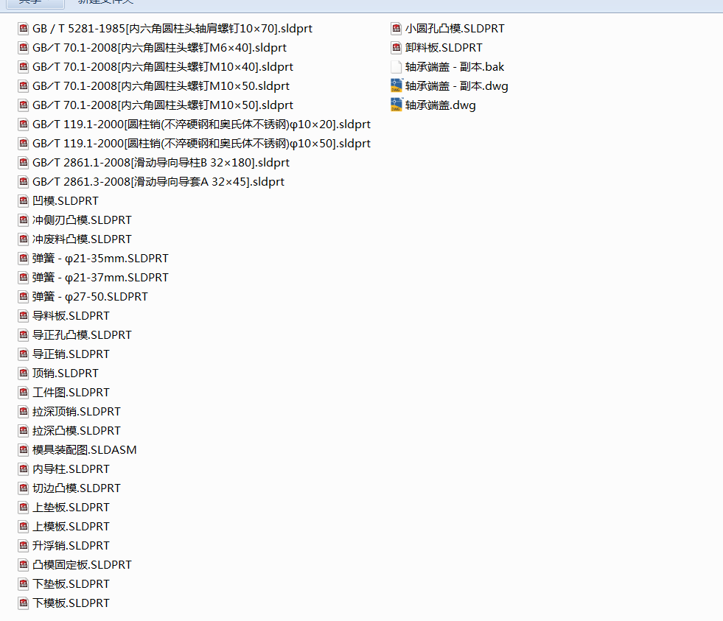
Task: Click the icon of 卸料板.SLDPRT
Action: coord(396,48)
